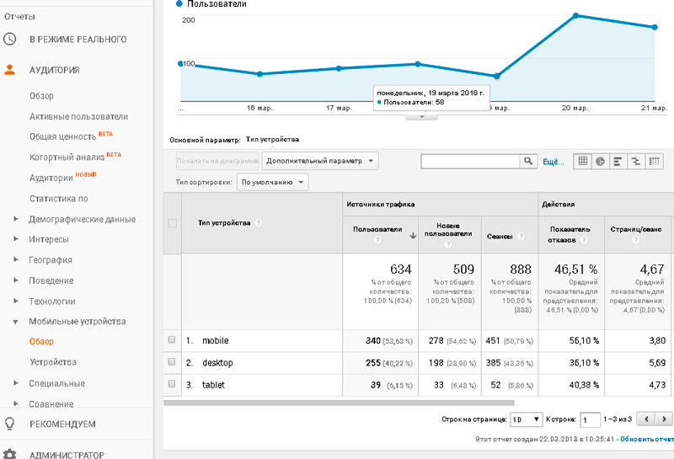The height and width of the screenshot is (459, 674).
Task: Click help icon next to Тип устройства
Action: (259, 222)
